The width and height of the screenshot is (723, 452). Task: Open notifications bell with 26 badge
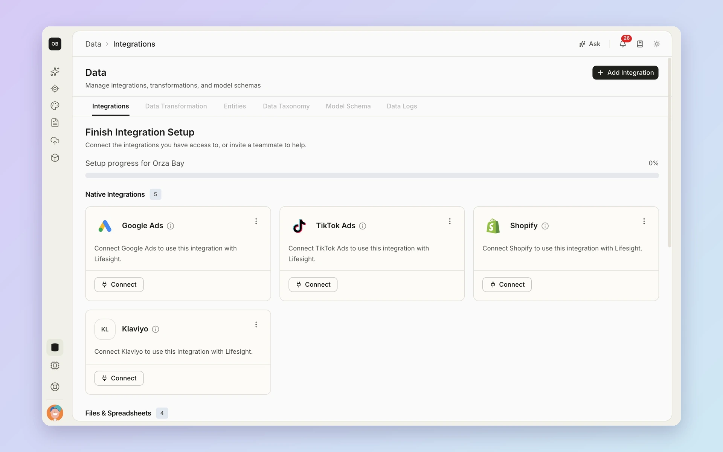(x=623, y=43)
